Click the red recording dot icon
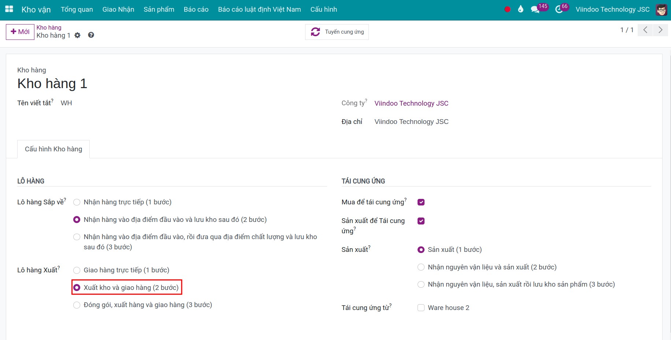Screen dimensions: 671x340 click(507, 10)
